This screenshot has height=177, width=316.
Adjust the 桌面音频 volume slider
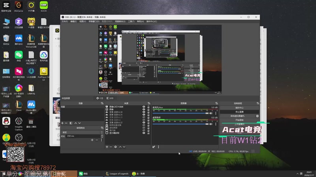[181, 124]
